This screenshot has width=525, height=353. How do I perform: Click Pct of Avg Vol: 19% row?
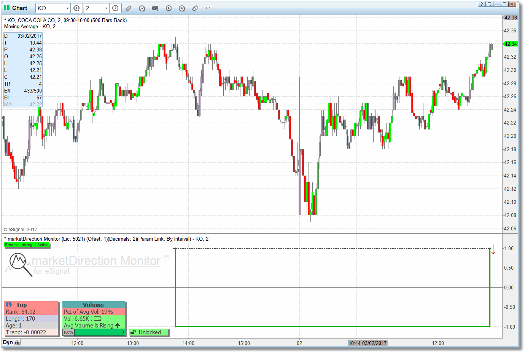(94, 312)
